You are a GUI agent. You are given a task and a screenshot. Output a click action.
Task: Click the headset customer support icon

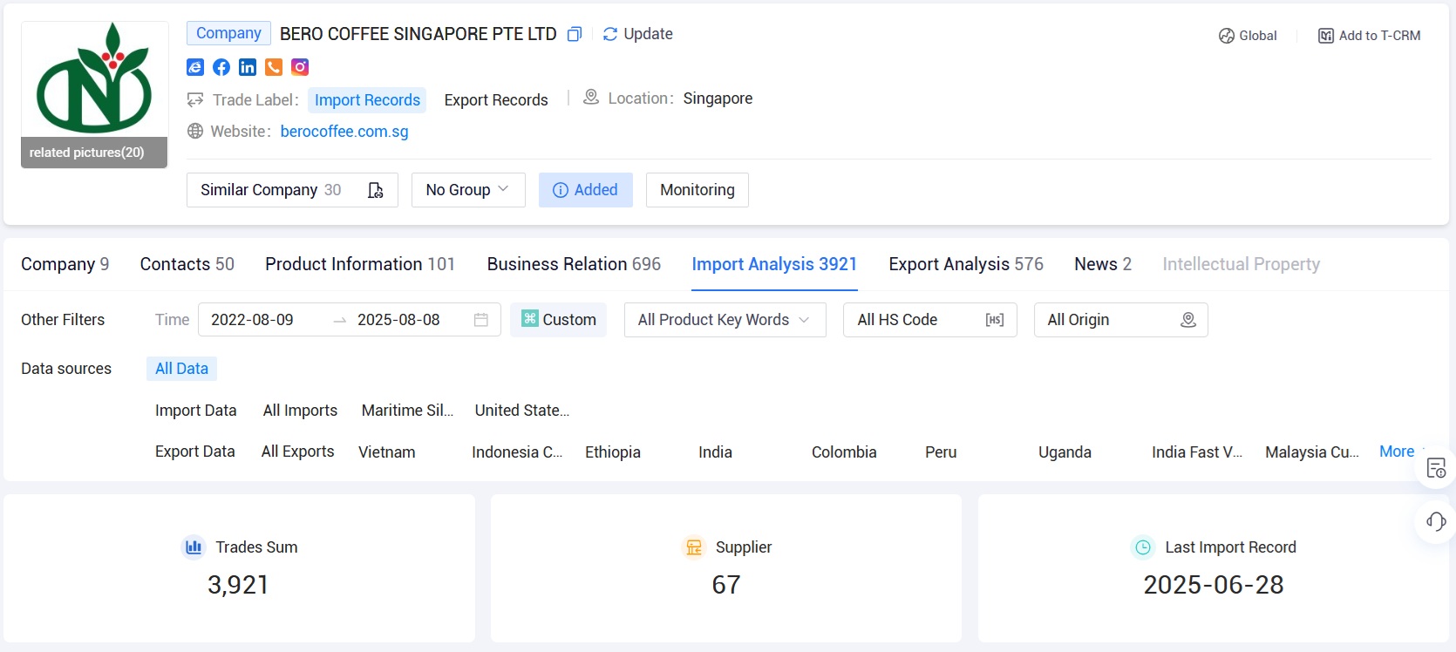pyautogui.click(x=1436, y=521)
